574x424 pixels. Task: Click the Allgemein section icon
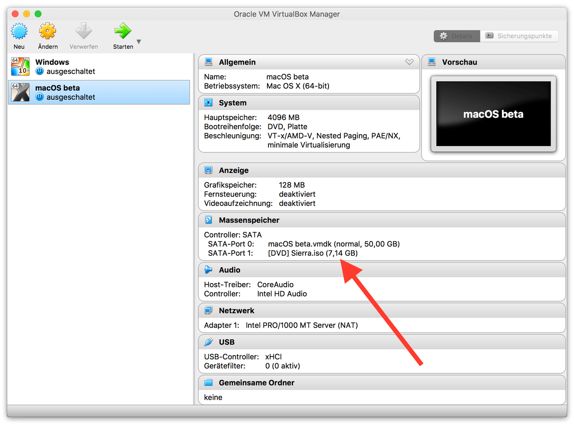coord(208,62)
